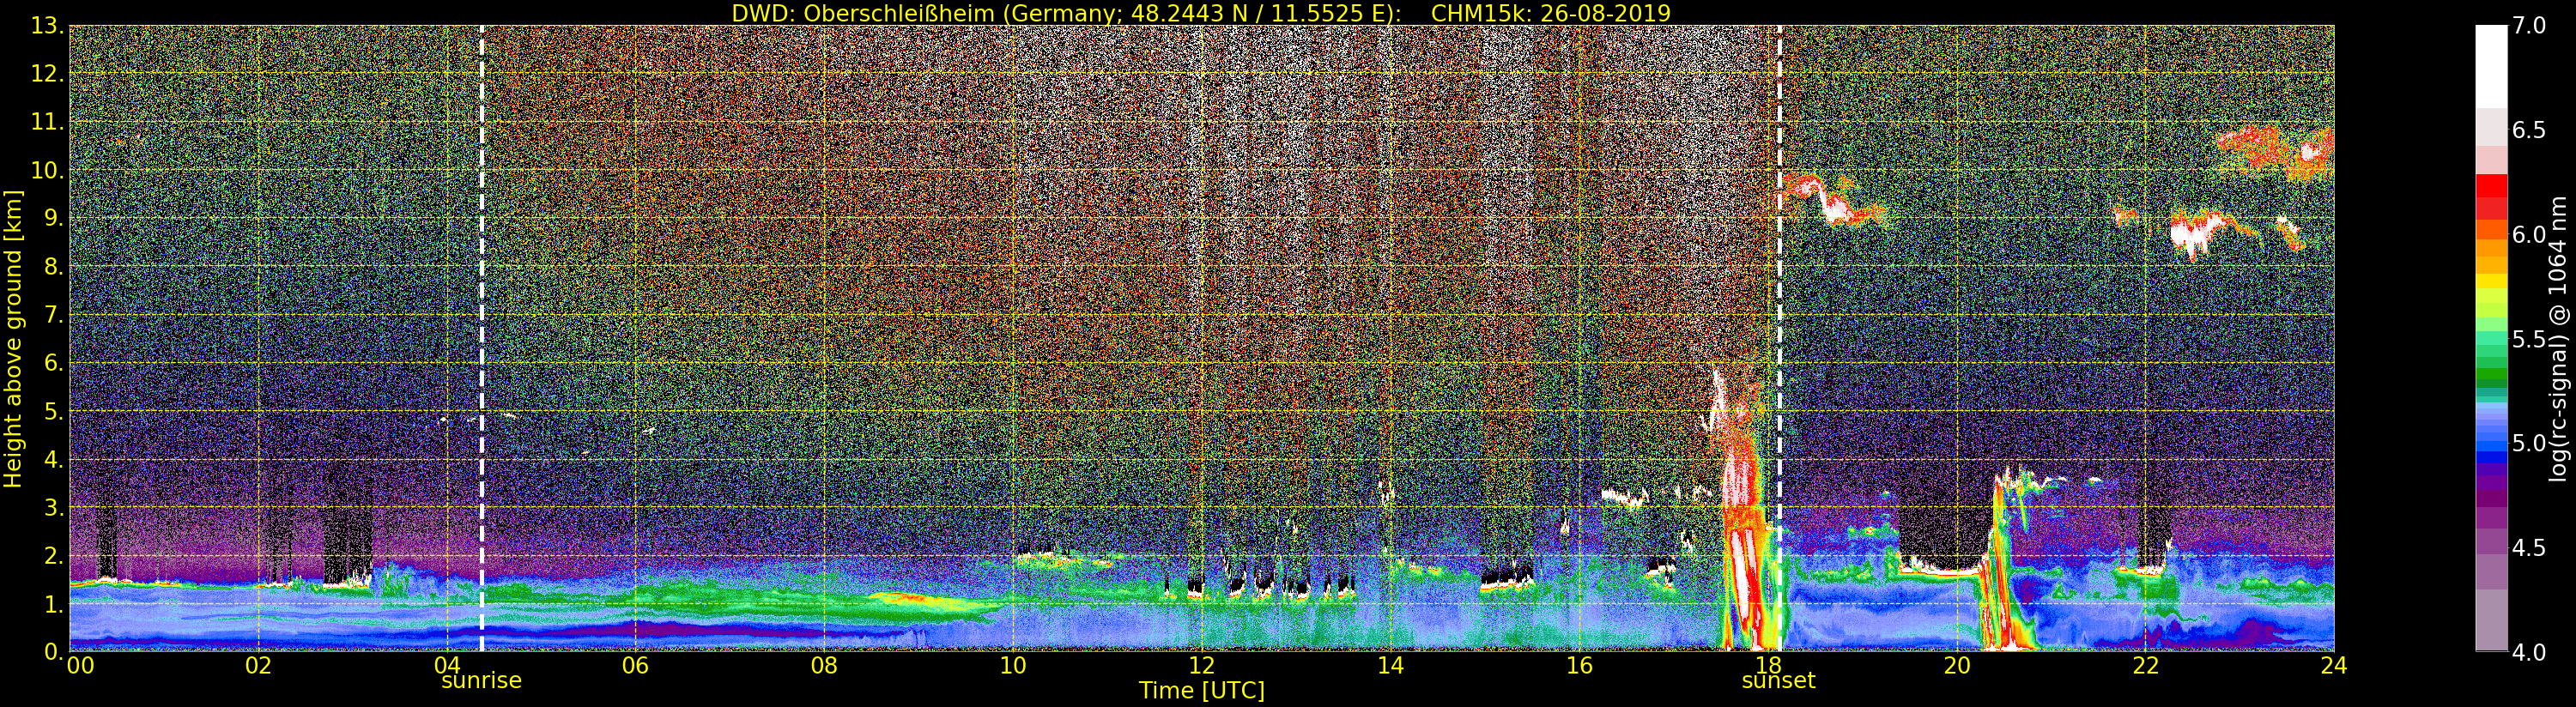Select the 20 tick on time axis

[1956, 666]
